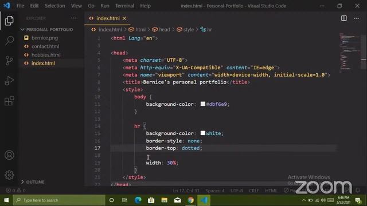Viewport: 367px width, 206px height.
Task: Click style in the breadcrumb
Action: [189, 30]
